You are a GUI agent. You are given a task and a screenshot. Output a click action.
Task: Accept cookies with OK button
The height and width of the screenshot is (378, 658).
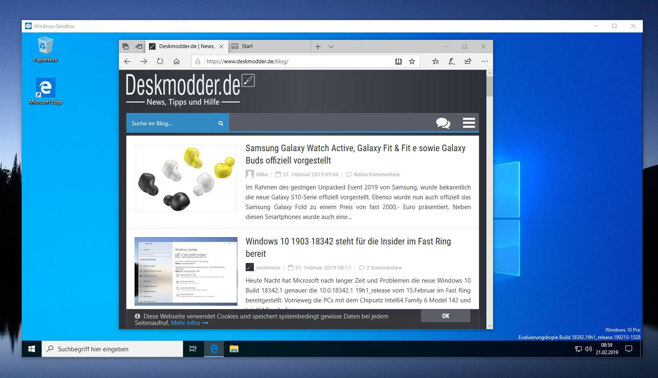click(x=445, y=316)
